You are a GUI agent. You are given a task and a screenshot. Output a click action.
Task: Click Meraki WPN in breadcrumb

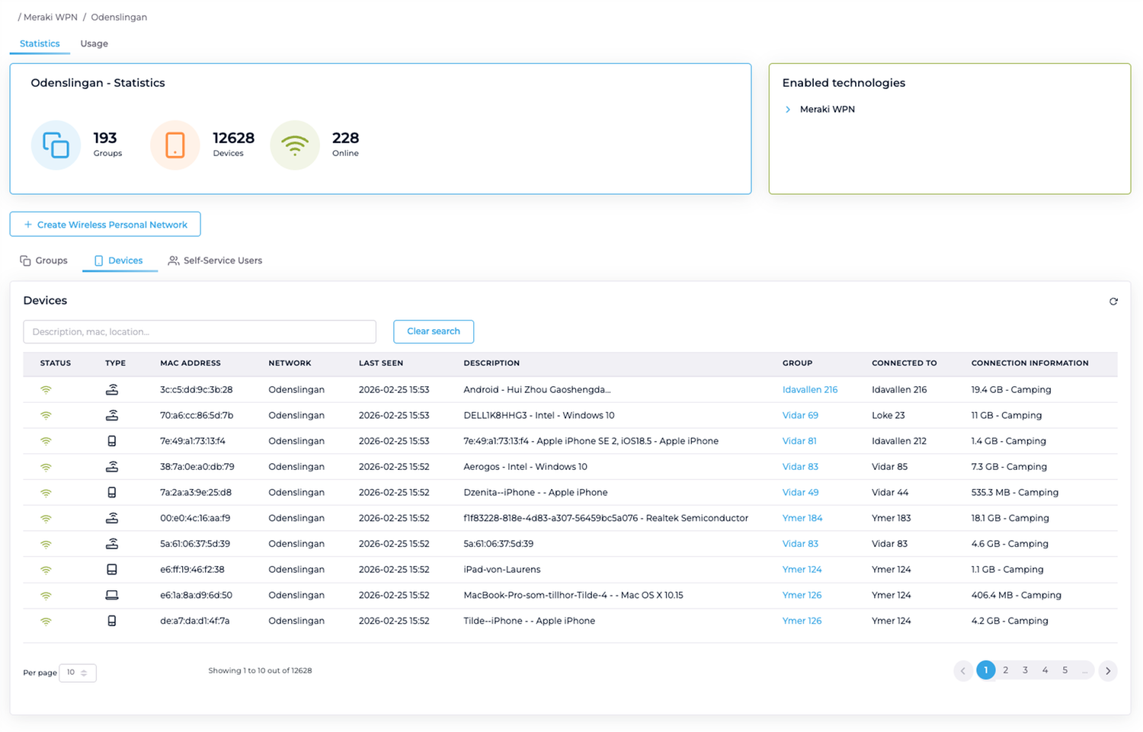click(50, 17)
